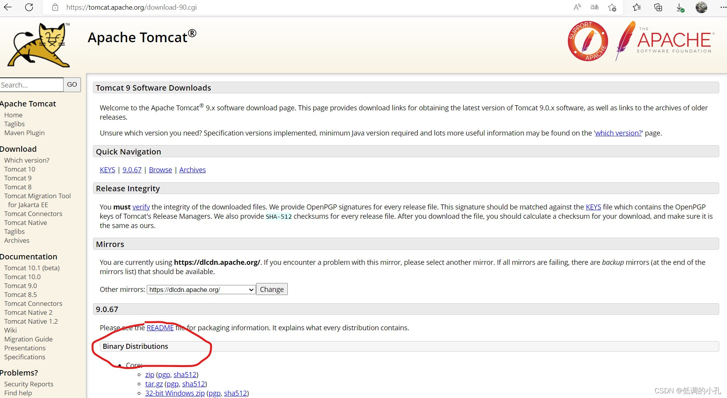Open Tomcat 8.5 documentation

tap(21, 295)
